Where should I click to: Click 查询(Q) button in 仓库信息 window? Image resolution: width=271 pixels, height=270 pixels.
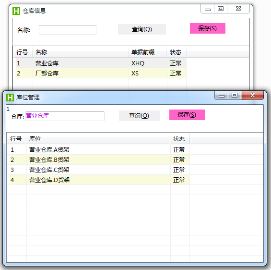pos(142,29)
